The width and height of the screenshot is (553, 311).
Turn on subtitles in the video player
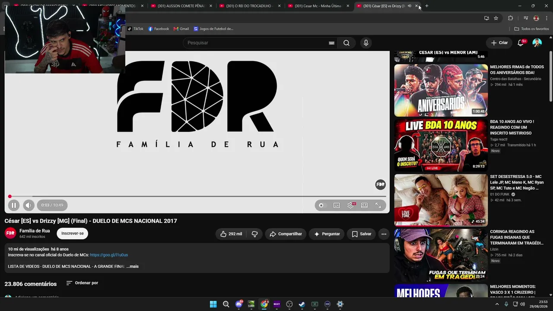pos(337,206)
